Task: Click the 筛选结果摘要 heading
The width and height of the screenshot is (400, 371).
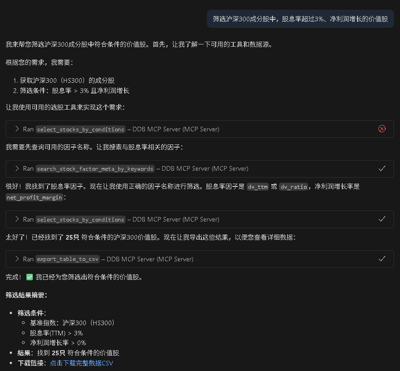Action: coord(26,295)
